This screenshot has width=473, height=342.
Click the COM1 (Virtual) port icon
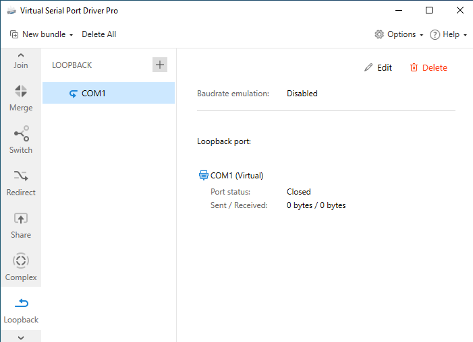tap(204, 175)
